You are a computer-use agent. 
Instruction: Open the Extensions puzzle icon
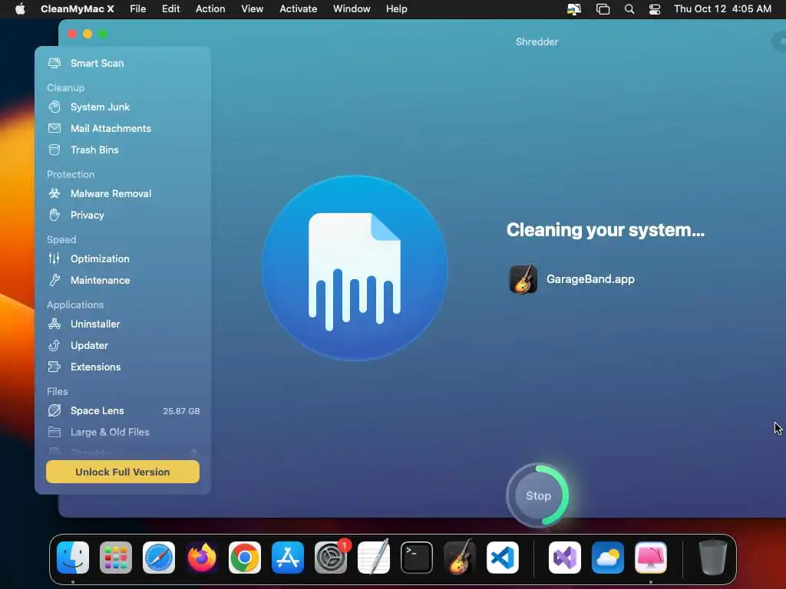[x=54, y=367]
